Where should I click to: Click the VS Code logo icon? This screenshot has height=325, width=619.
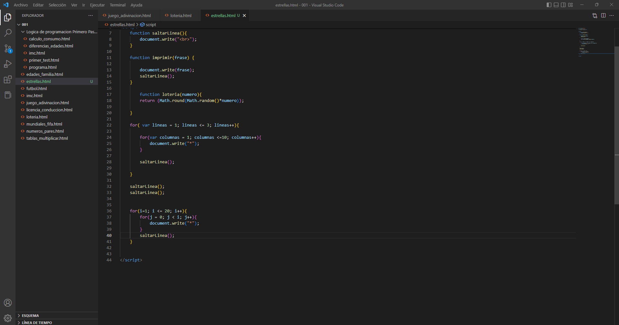6,5
